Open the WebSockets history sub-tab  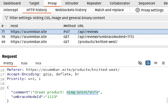[x=71, y=10]
